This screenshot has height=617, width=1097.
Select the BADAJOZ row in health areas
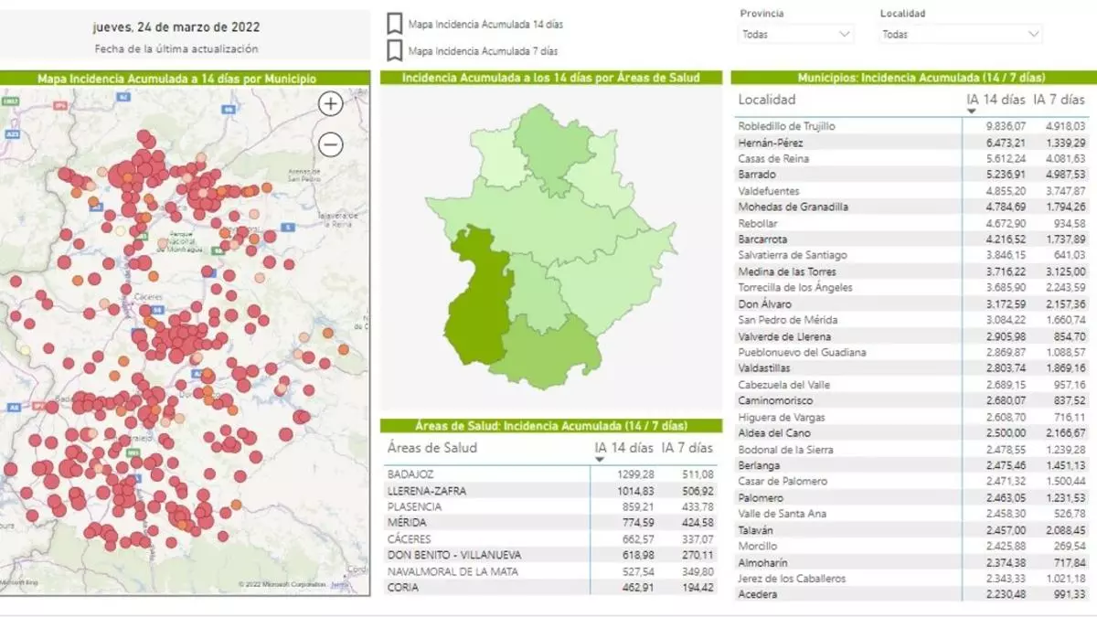(x=410, y=474)
